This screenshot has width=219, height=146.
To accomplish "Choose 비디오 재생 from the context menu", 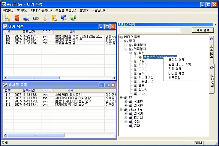I will [176, 73].
